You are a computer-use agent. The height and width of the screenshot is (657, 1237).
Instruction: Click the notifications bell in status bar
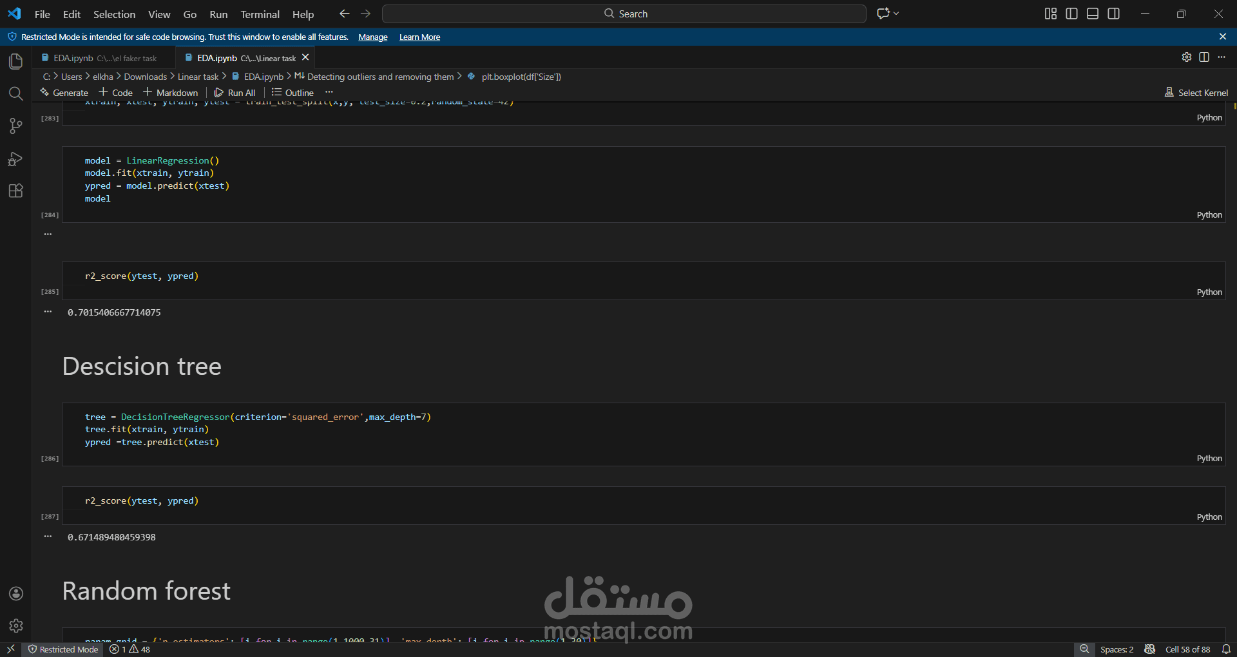click(1226, 649)
